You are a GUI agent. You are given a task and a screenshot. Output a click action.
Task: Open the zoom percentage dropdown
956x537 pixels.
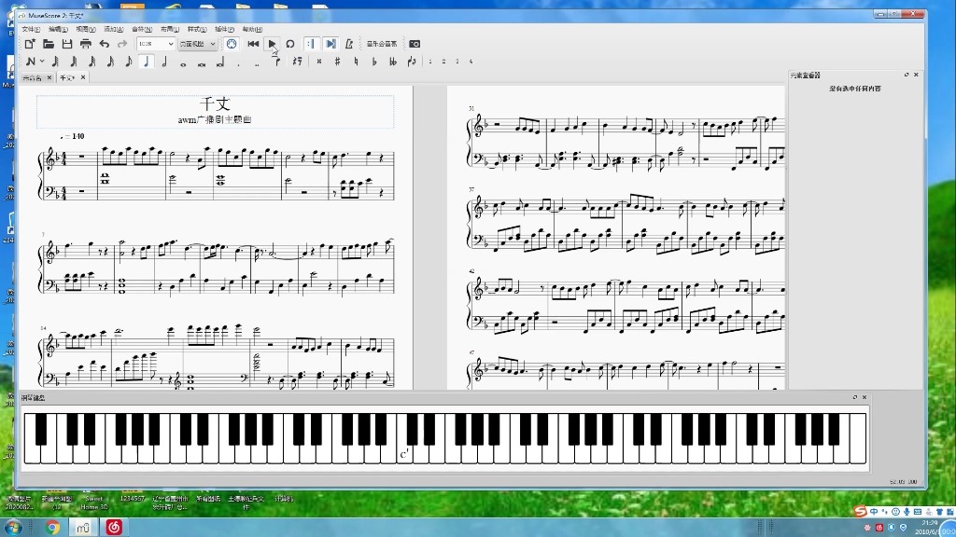pos(156,44)
